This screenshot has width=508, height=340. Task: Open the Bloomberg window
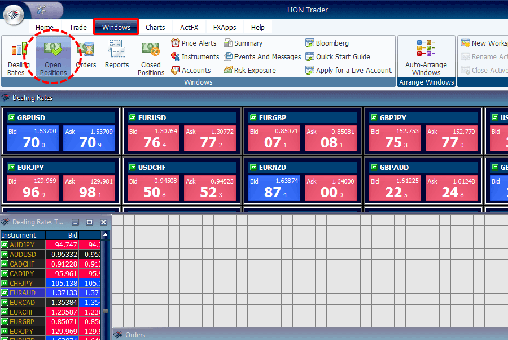327,43
